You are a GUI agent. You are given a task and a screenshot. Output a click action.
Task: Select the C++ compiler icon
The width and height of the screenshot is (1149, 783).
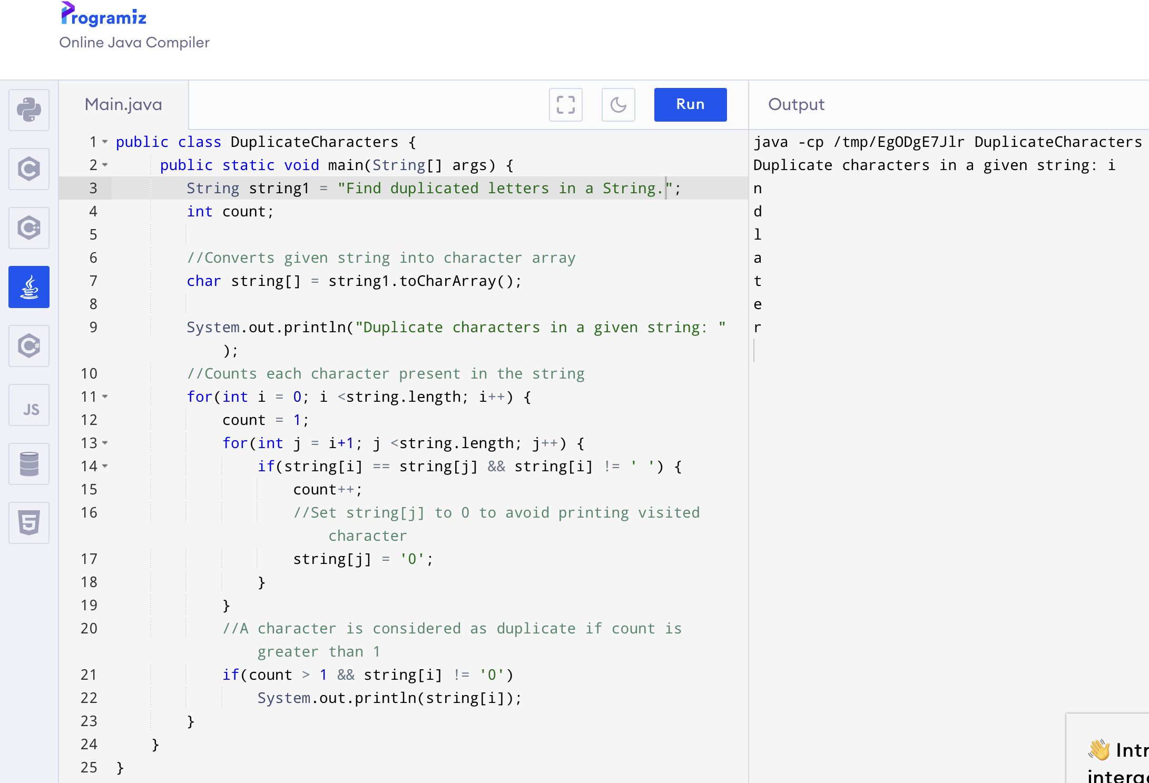click(x=29, y=228)
